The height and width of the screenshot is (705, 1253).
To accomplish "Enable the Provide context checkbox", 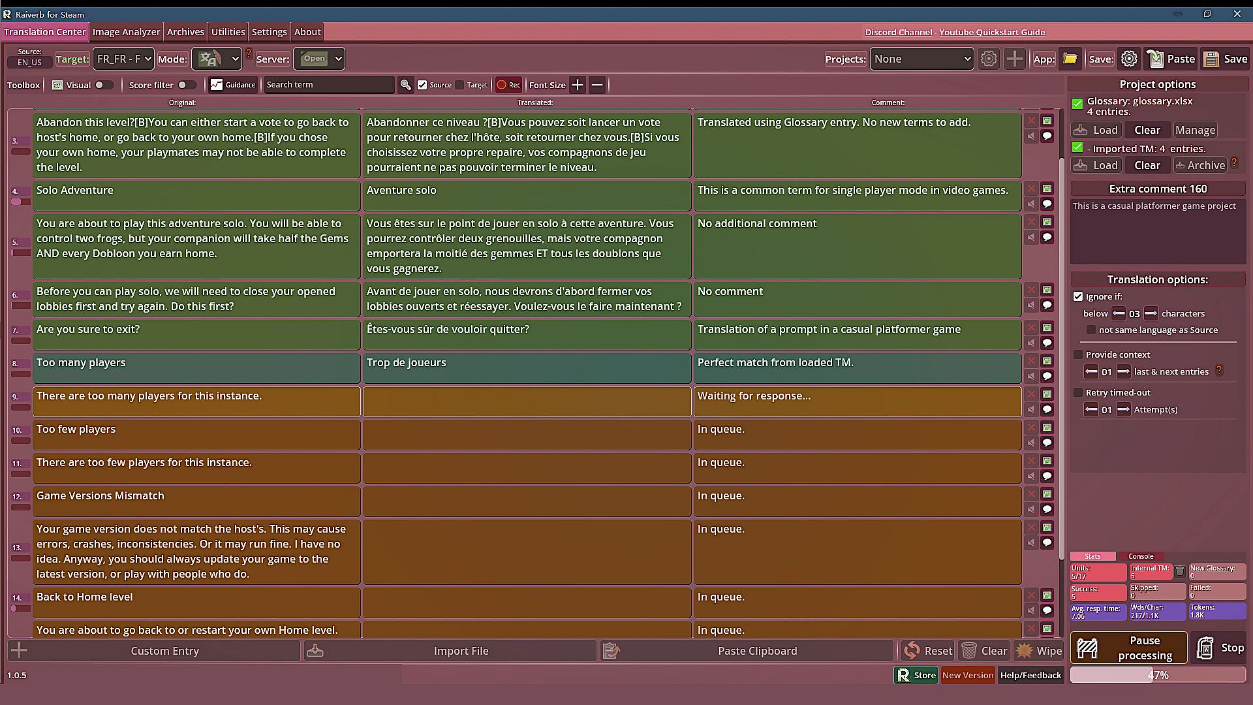I will click(1078, 354).
